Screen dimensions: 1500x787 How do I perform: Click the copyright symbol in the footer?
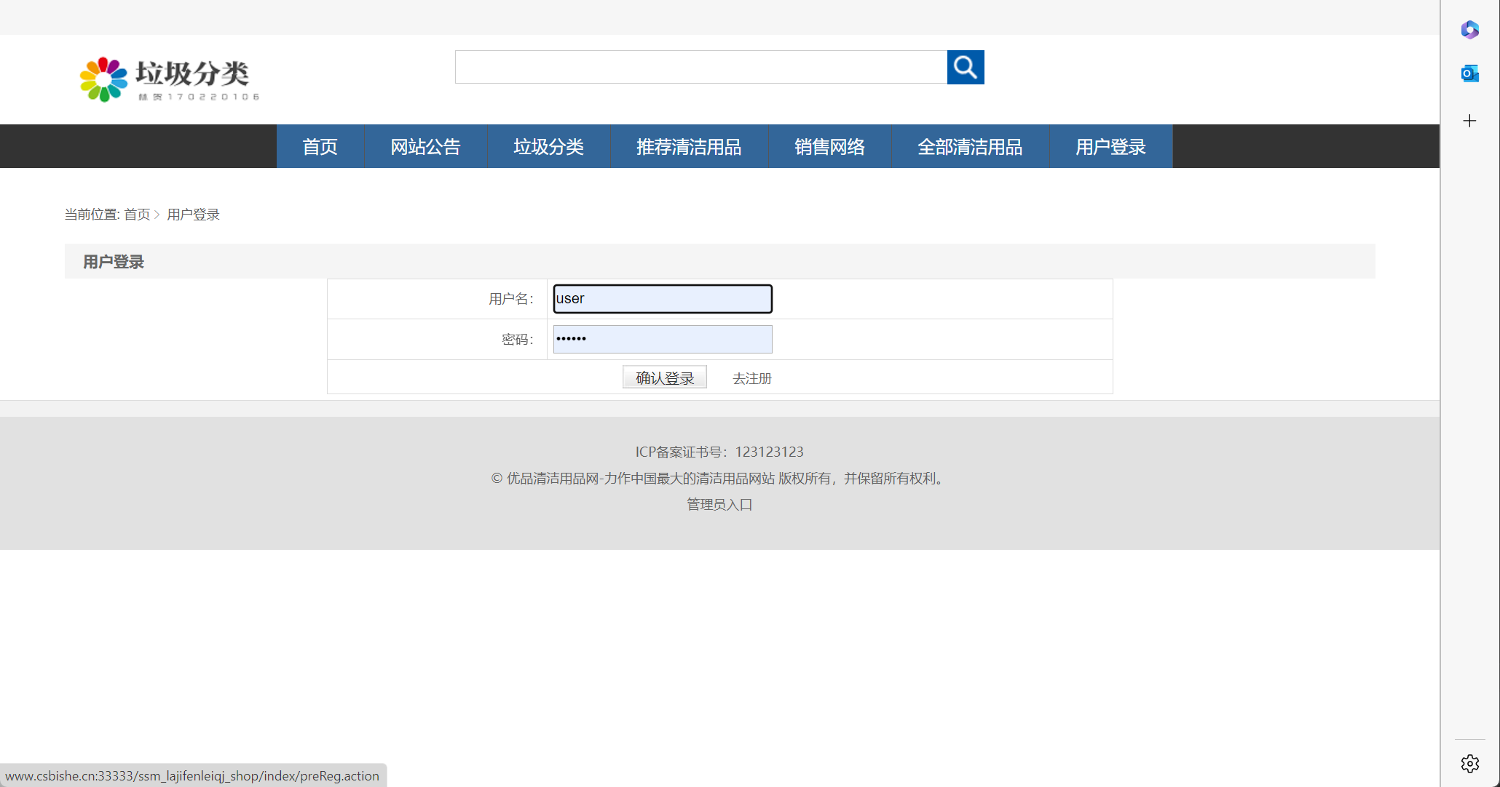coord(496,479)
